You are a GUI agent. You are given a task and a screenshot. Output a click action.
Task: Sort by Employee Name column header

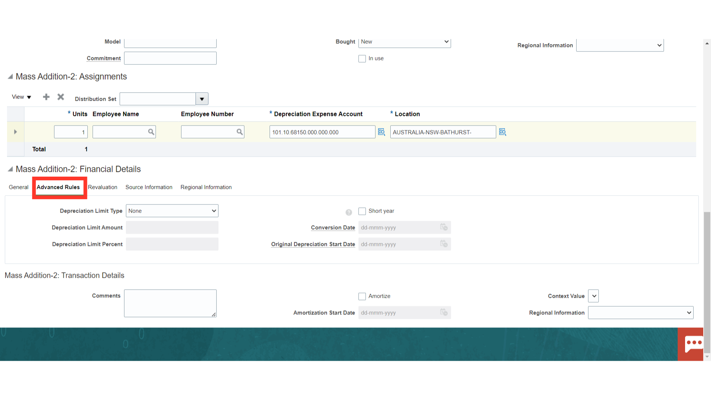(116, 114)
